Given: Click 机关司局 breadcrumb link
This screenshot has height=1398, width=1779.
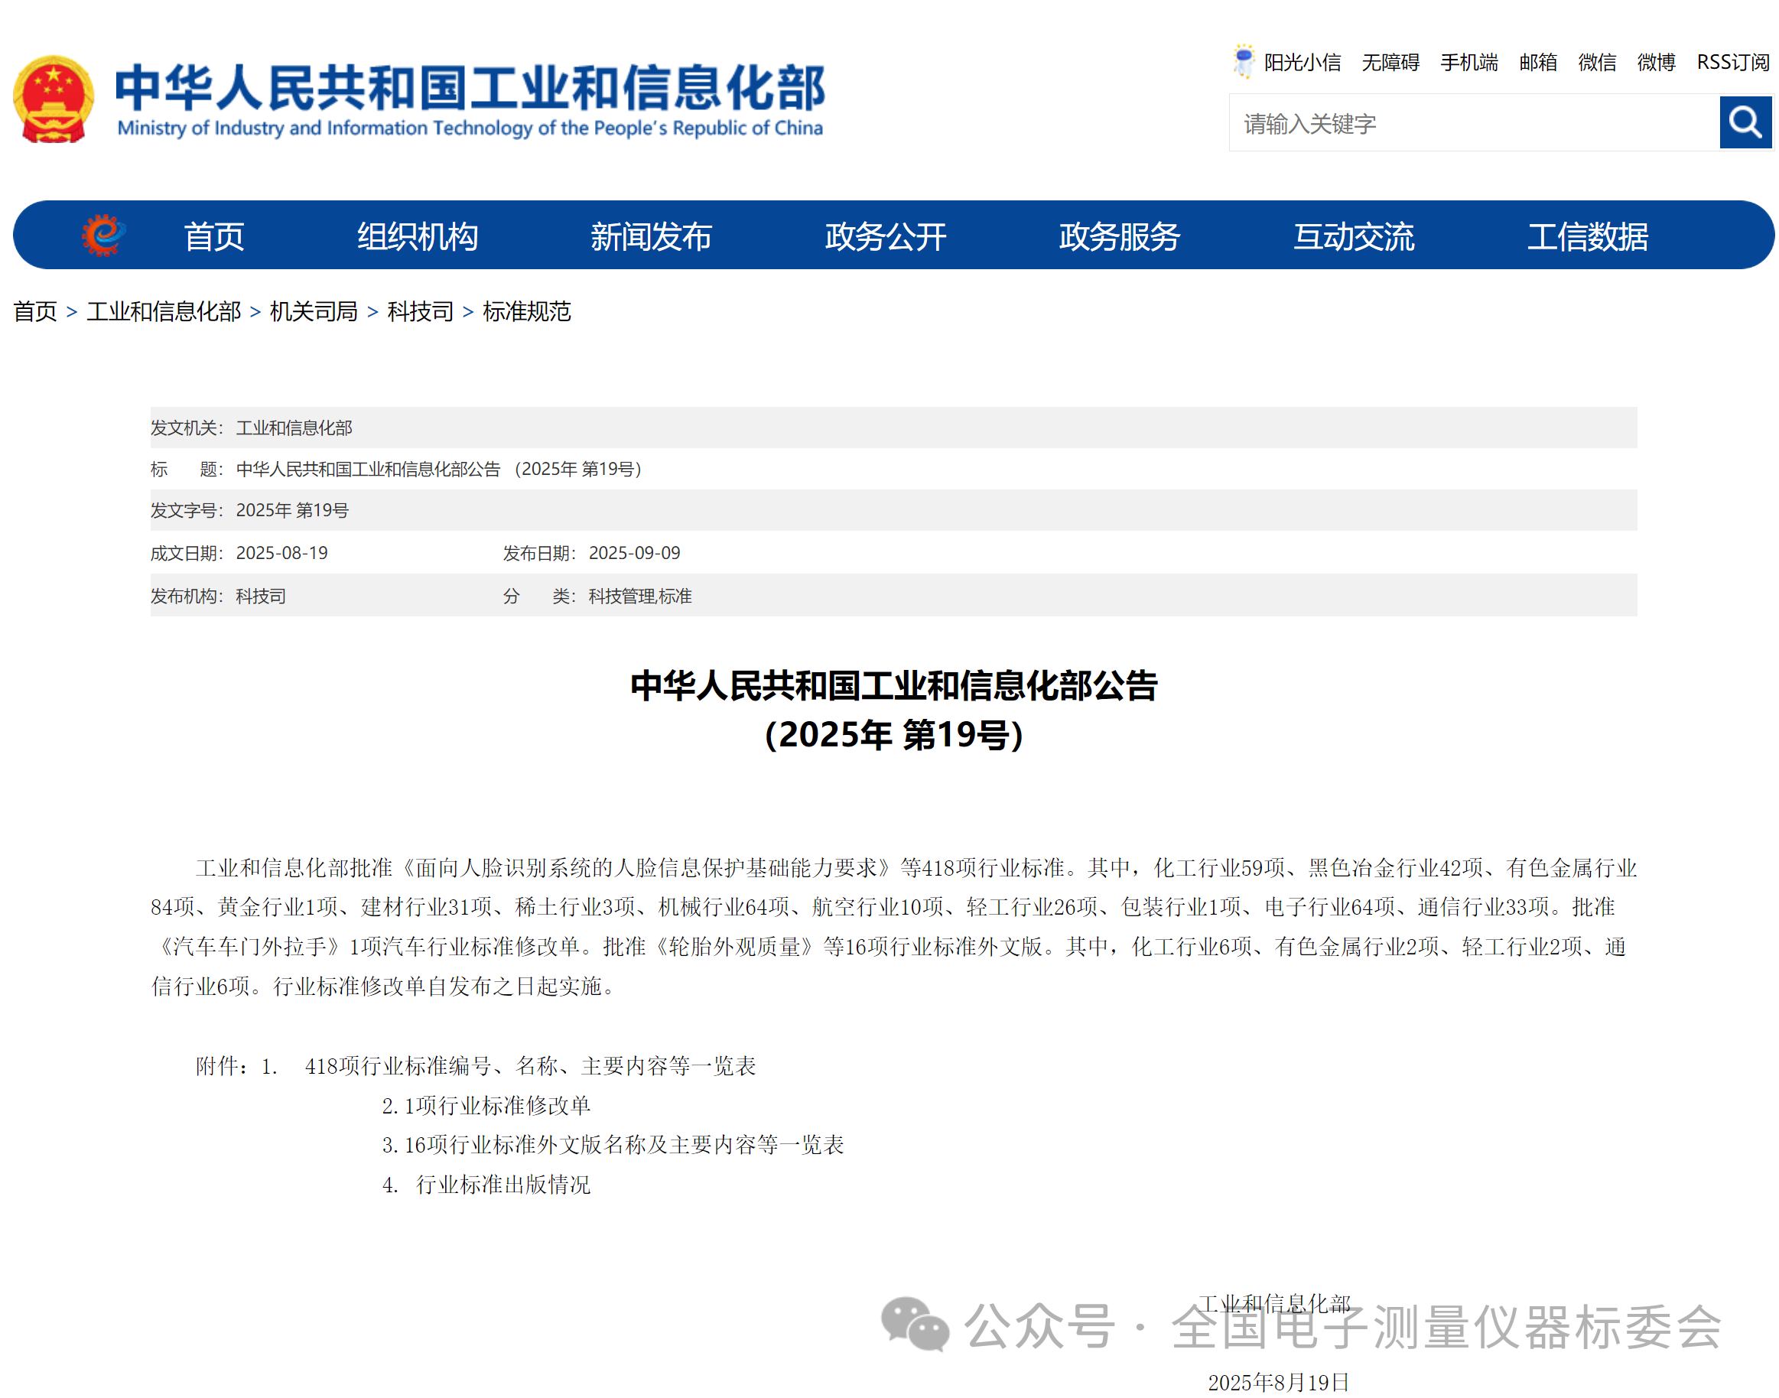Looking at the screenshot, I should pyautogui.click(x=314, y=311).
